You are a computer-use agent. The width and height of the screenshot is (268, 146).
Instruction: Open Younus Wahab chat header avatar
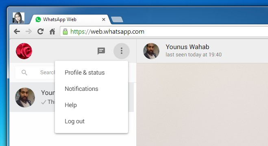pos(151,51)
